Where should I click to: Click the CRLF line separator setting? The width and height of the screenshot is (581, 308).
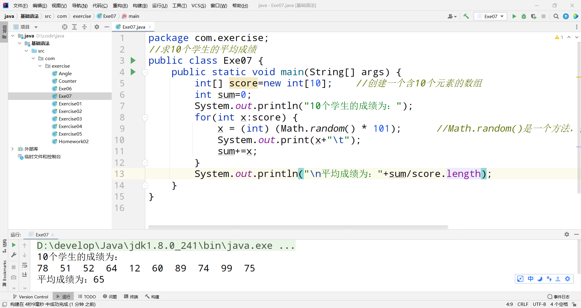(523, 304)
